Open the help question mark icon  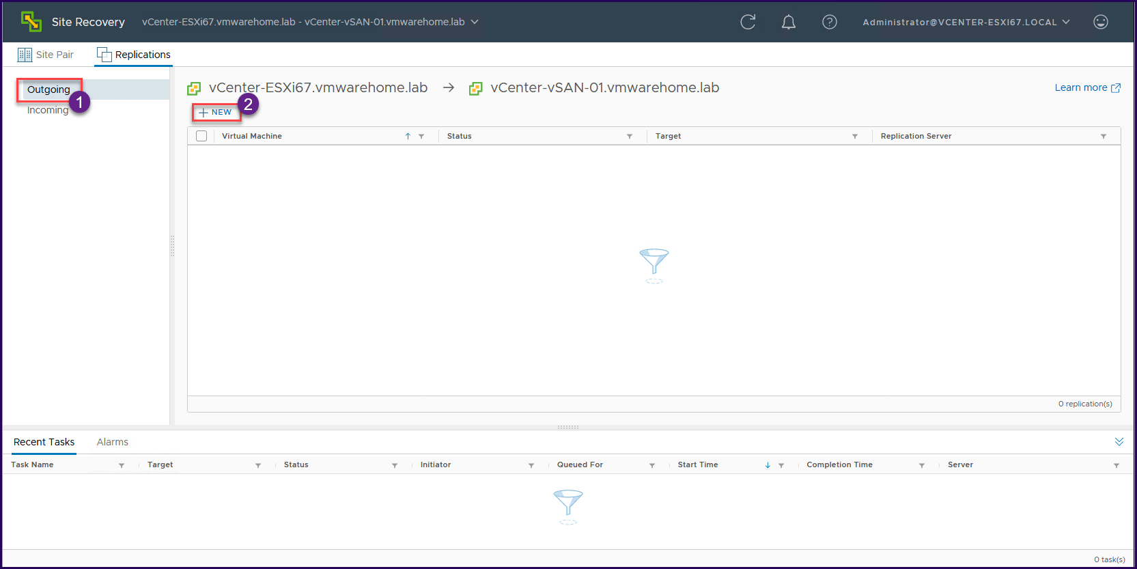point(830,22)
